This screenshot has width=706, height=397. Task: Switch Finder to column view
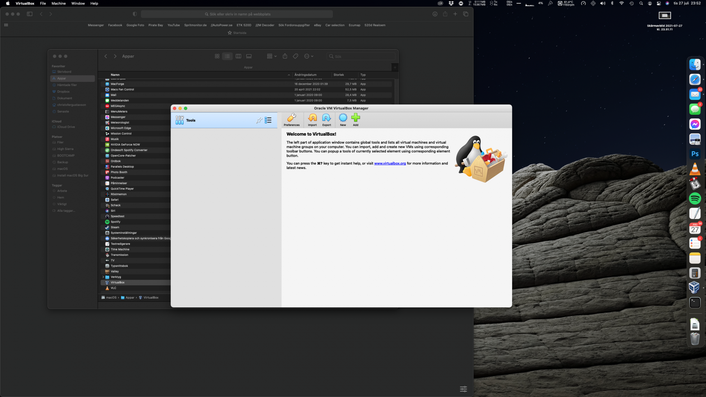(x=238, y=56)
